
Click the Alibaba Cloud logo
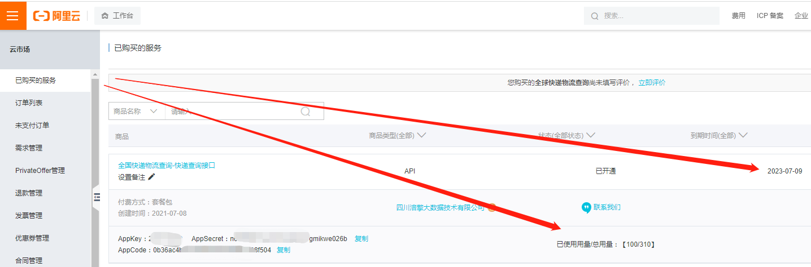[56, 16]
